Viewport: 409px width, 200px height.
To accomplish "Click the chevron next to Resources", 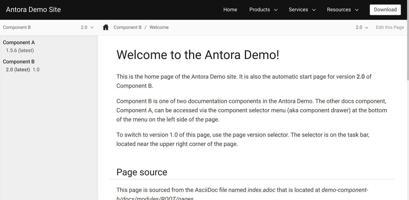I will (357, 10).
